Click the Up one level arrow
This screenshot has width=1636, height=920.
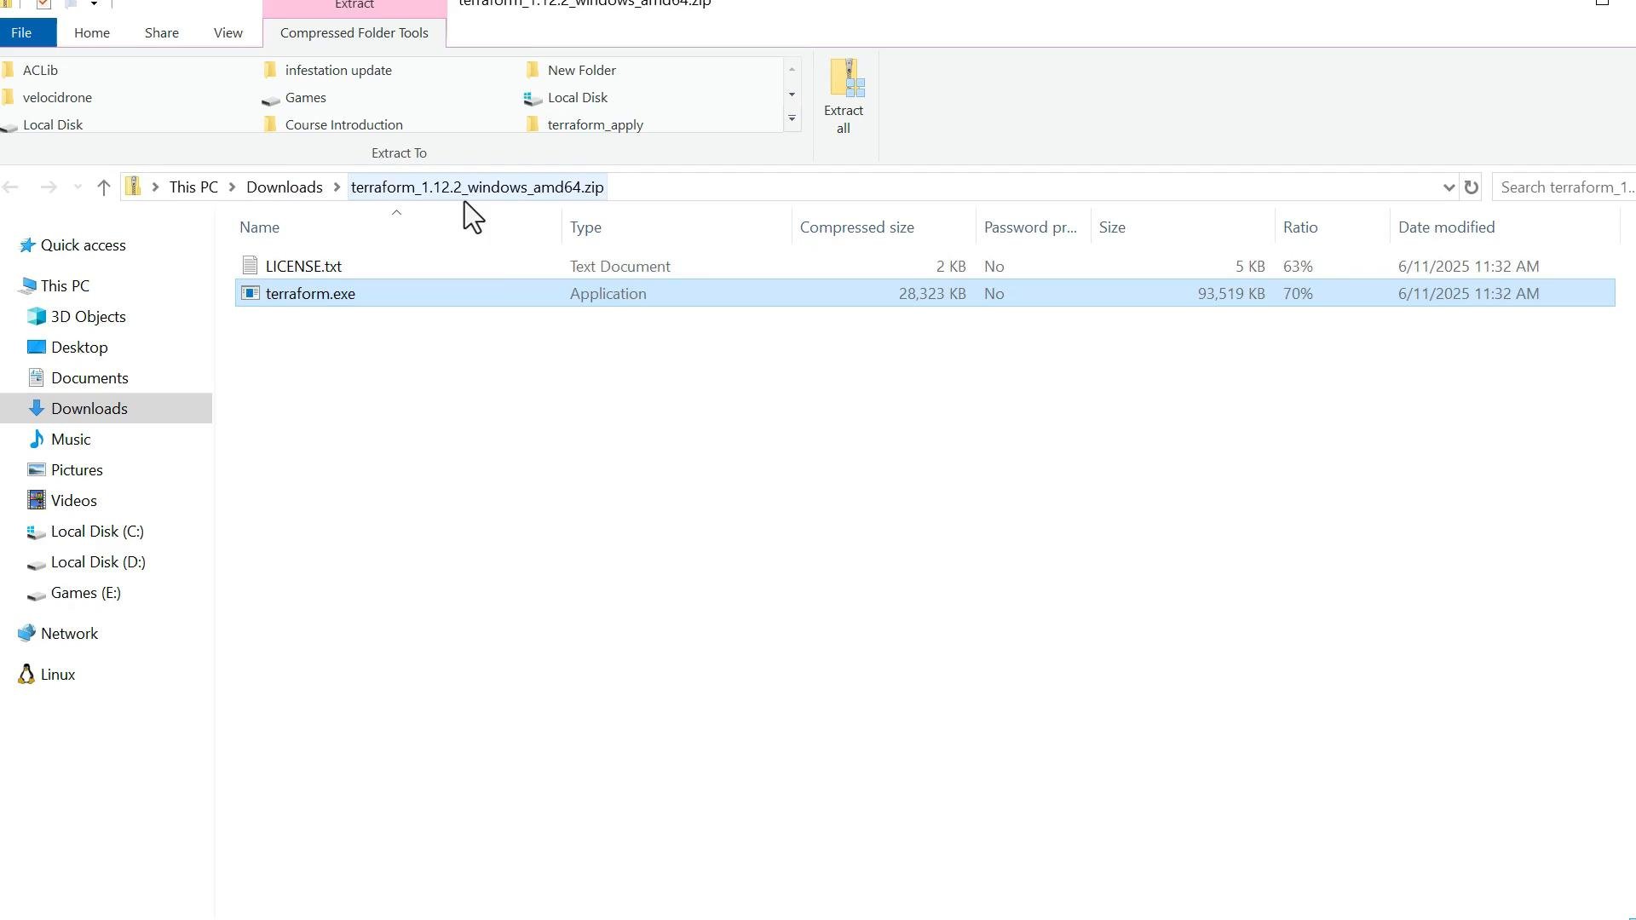pos(103,187)
